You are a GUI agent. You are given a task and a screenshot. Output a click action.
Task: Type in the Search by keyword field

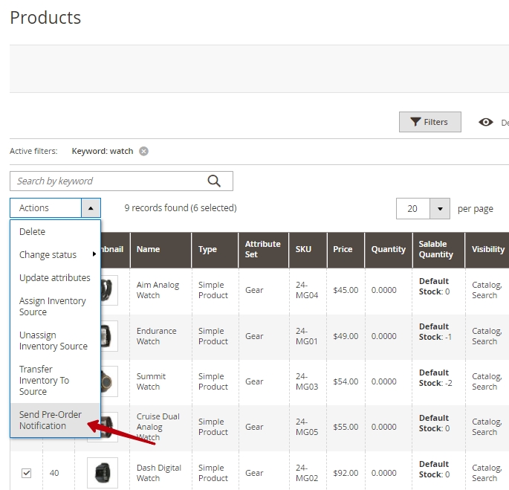pos(108,181)
